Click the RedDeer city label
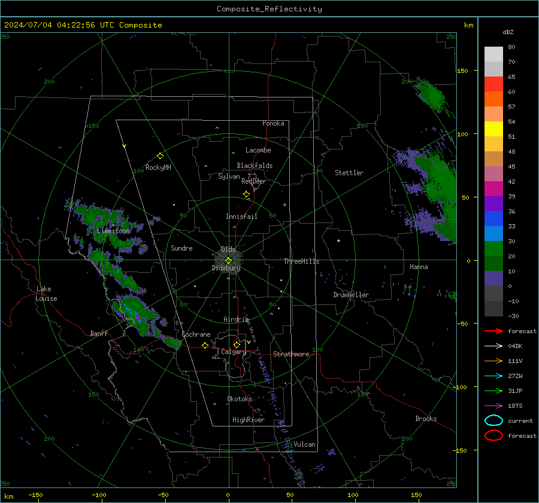 (x=254, y=181)
